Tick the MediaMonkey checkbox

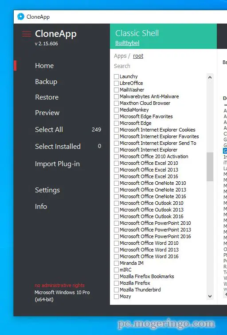point(116,110)
